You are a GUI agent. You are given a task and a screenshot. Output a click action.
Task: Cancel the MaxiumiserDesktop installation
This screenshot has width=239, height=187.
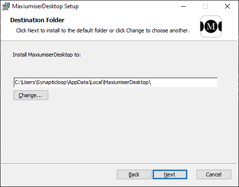(x=214, y=174)
